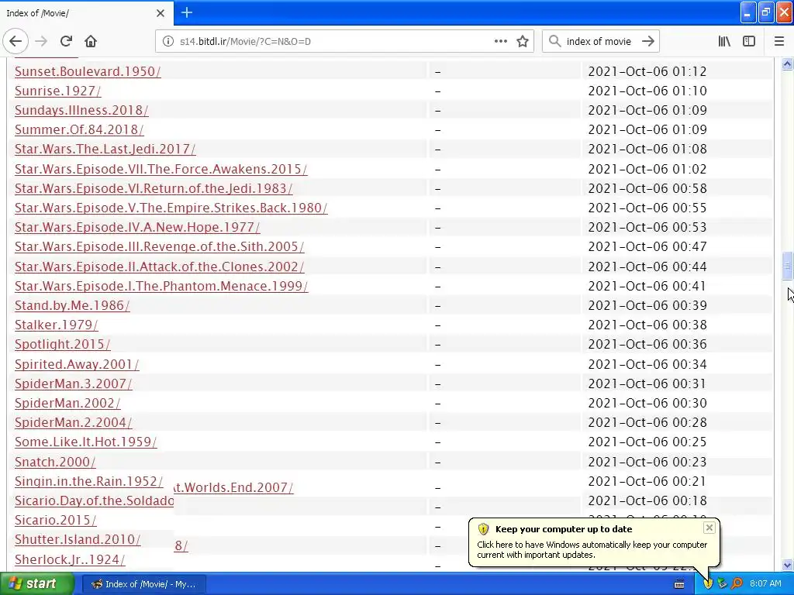
Task: Click the orange magnifier tray icon
Action: (x=737, y=583)
